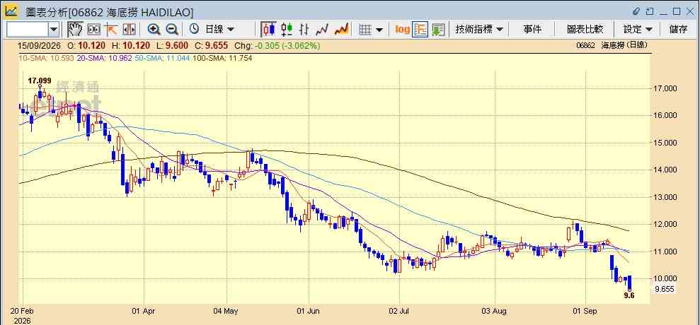Switch to line chart type
Viewport: 700px width, 325px height.
click(322, 30)
